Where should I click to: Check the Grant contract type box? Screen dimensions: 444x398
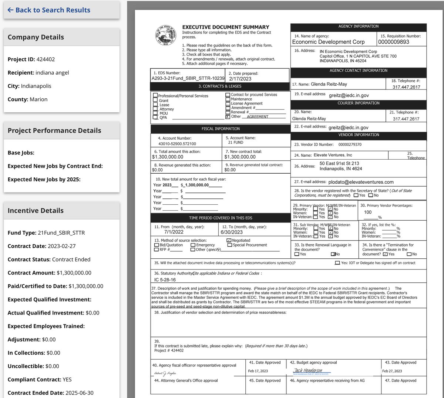pos(155,100)
